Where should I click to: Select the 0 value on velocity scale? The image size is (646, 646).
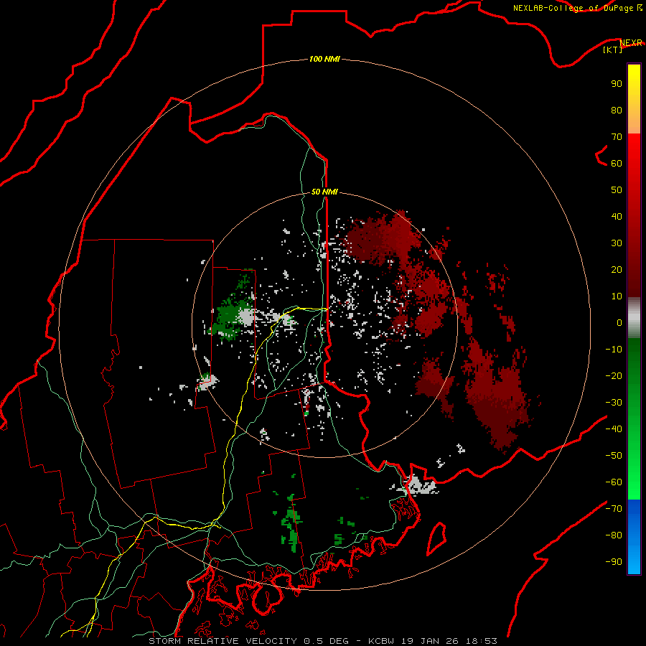(619, 322)
